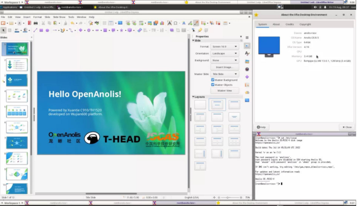Click Help button in About Xfce dialog
The height and width of the screenshot is (206, 357).
click(262, 127)
